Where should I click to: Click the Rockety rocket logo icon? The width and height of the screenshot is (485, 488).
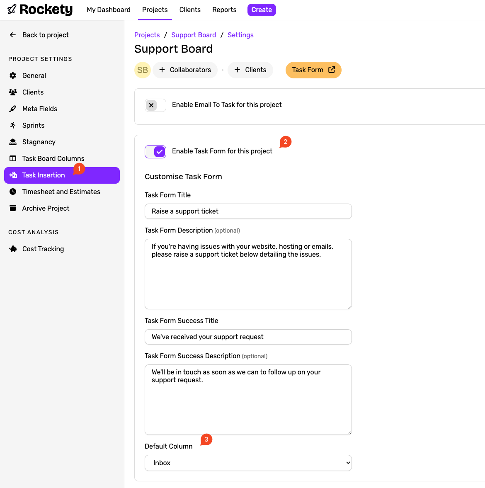tap(12, 10)
